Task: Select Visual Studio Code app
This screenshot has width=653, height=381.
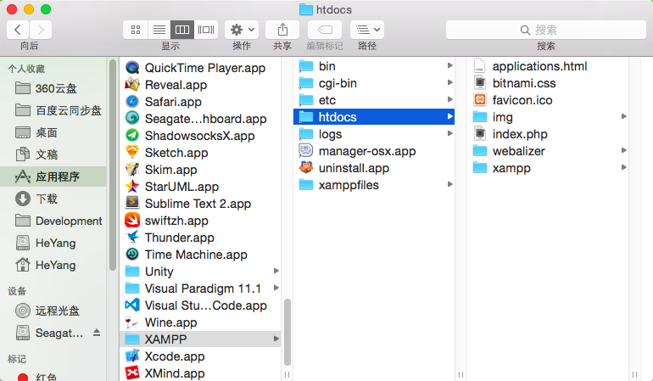Action: point(202,305)
